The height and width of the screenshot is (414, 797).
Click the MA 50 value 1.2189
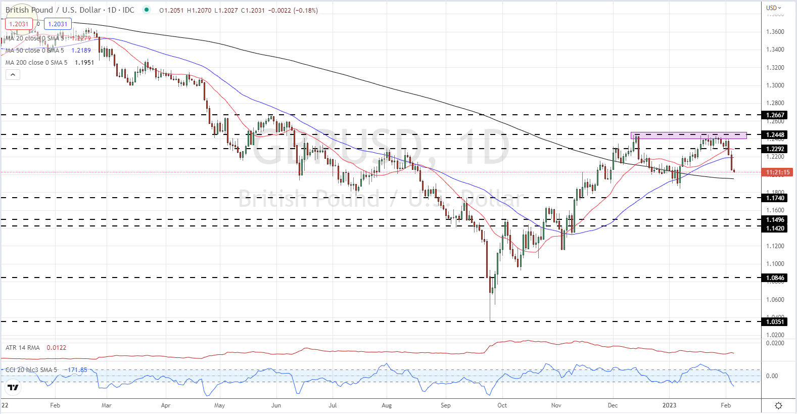click(81, 51)
